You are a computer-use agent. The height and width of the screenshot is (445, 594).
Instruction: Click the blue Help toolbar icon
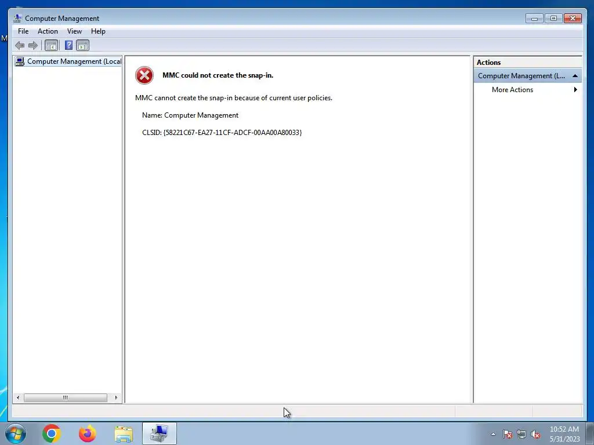click(x=68, y=46)
